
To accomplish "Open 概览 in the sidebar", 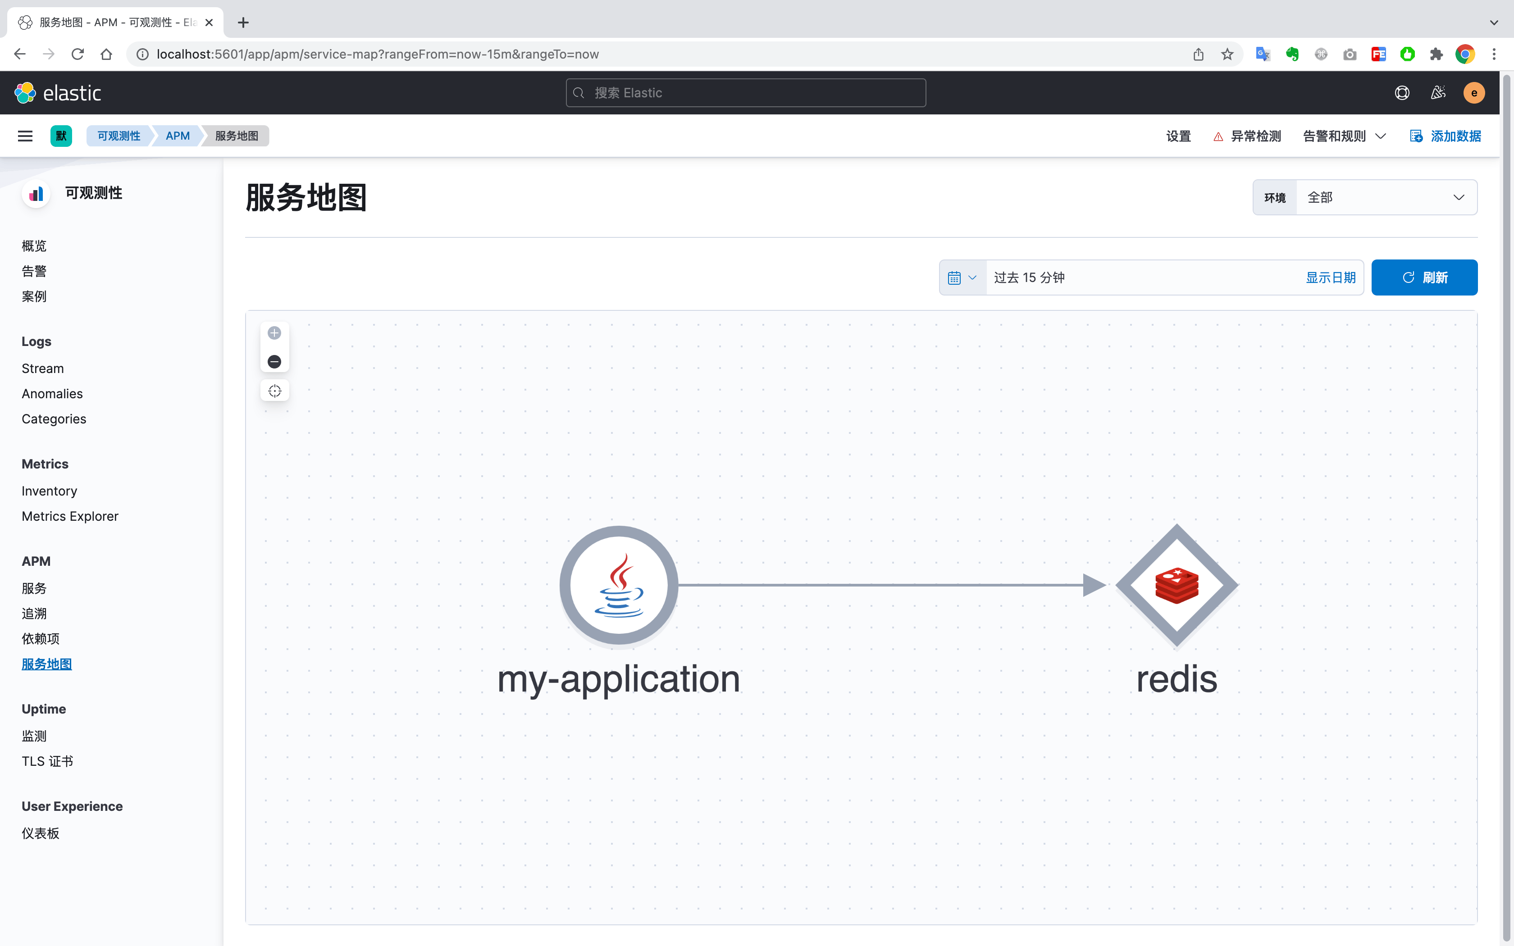I will (x=34, y=246).
